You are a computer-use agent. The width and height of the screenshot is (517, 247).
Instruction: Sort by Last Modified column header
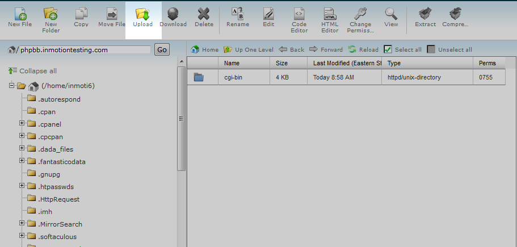click(344, 63)
